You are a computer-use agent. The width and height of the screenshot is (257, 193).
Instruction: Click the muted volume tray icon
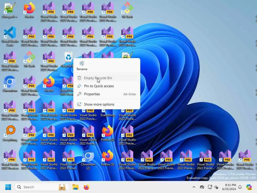pyautogui.click(x=216, y=187)
